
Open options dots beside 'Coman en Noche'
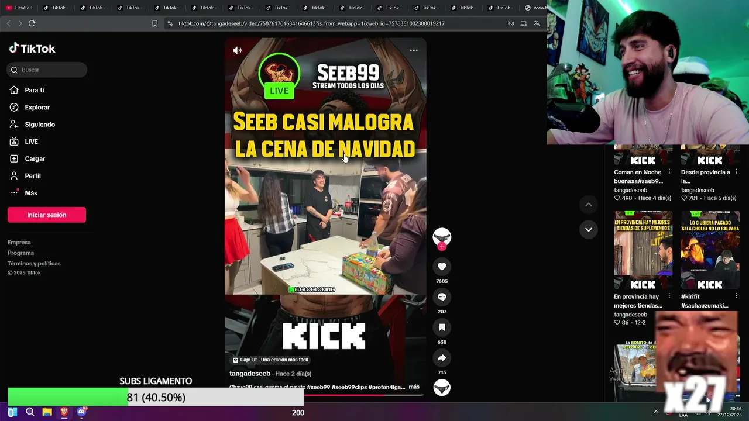click(x=669, y=172)
